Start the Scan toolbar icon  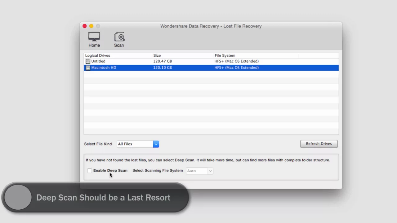pos(119,40)
